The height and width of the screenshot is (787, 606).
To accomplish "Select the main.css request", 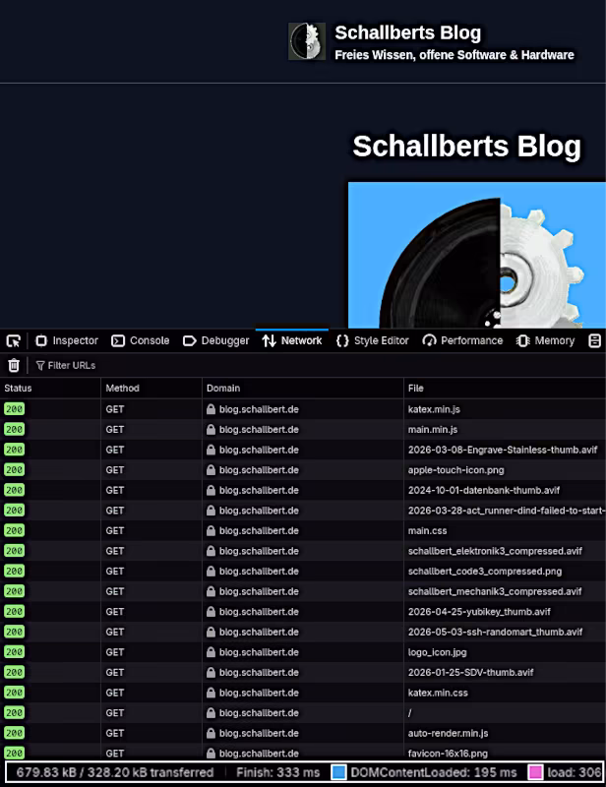I will click(x=303, y=530).
